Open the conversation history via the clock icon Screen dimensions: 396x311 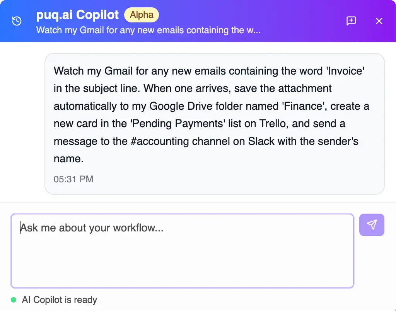pos(16,21)
